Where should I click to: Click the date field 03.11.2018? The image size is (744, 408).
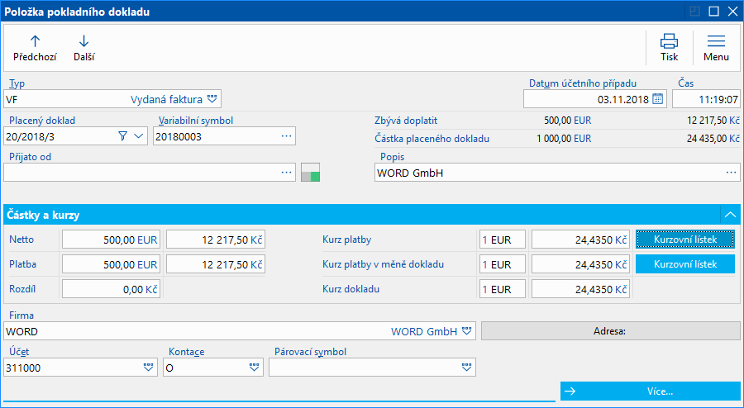pos(595,99)
